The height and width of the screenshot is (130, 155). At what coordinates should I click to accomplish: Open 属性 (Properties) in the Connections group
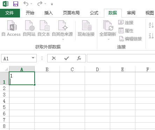pos(126,31)
